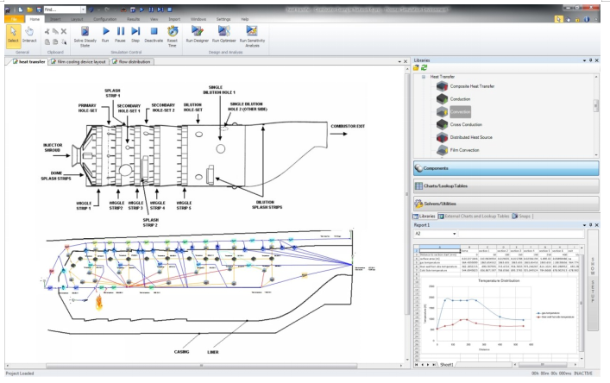Open the flow distribution tab
The height and width of the screenshot is (383, 610).
(x=131, y=62)
